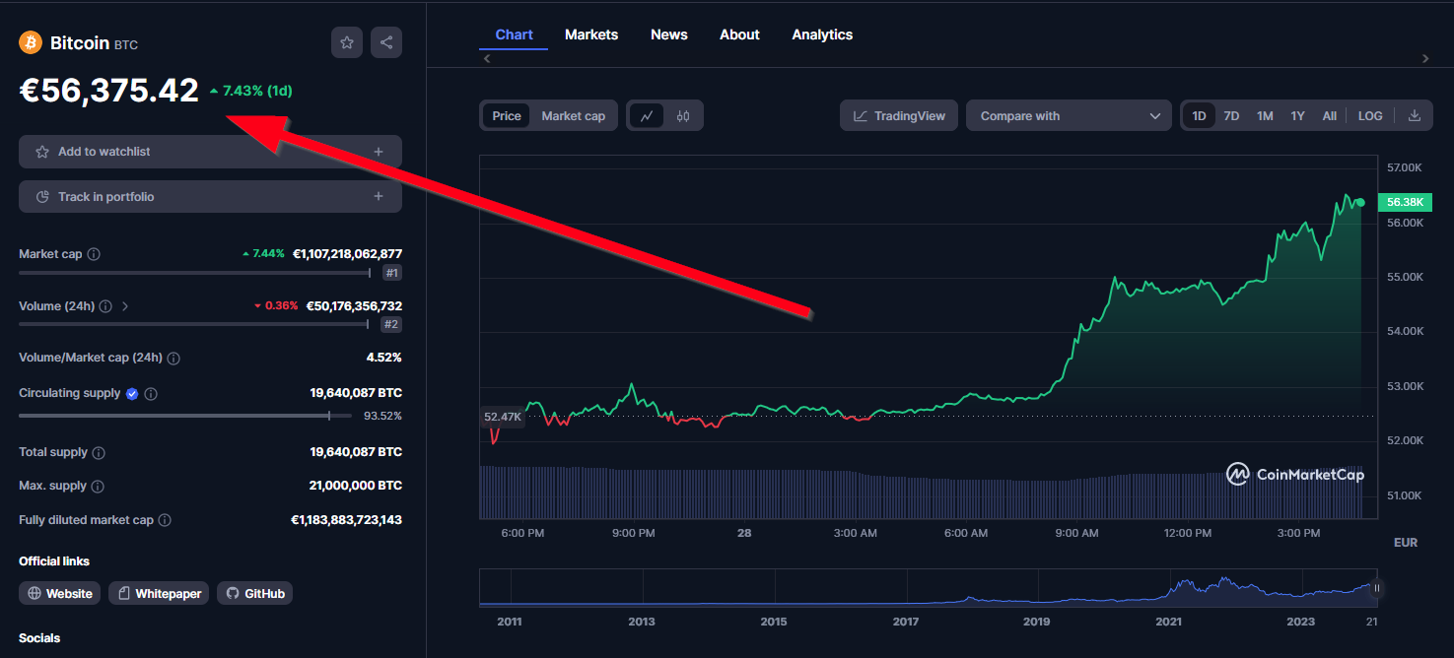Open the Compare with dropdown
The image size is (1454, 658).
click(1069, 116)
